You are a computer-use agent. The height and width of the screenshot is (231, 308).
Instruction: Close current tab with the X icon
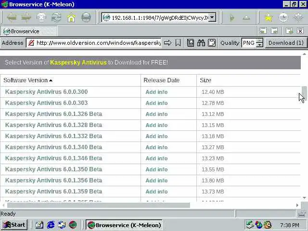pos(300,31)
